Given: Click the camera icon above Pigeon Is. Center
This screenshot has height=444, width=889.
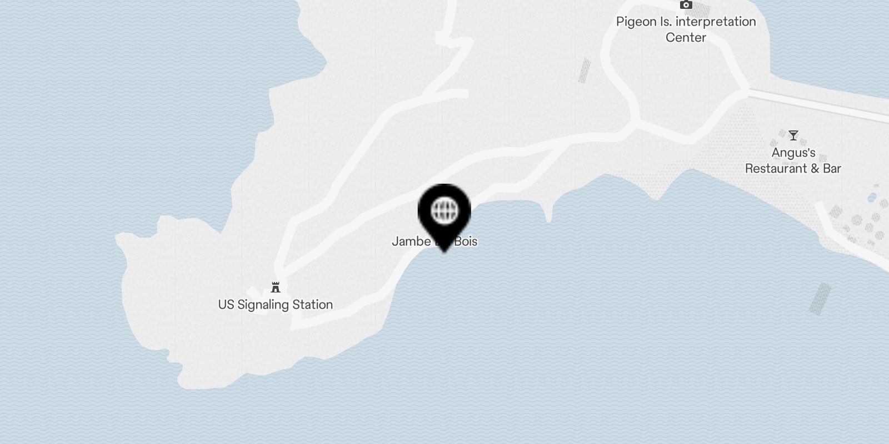Looking at the screenshot, I should click(686, 5).
